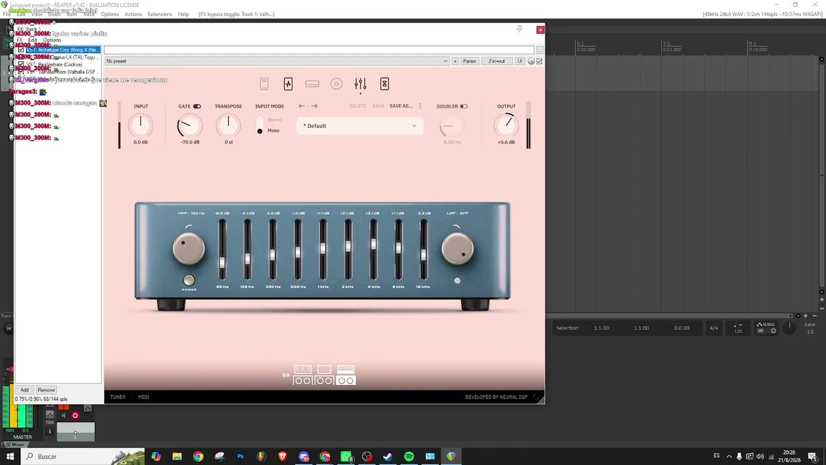Viewport: 826px width, 465px height.
Task: Click the Add FX button
Action: click(25, 390)
